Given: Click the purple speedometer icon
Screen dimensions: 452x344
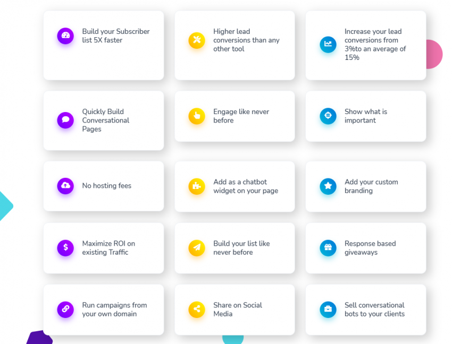Looking at the screenshot, I should click(x=65, y=36).
